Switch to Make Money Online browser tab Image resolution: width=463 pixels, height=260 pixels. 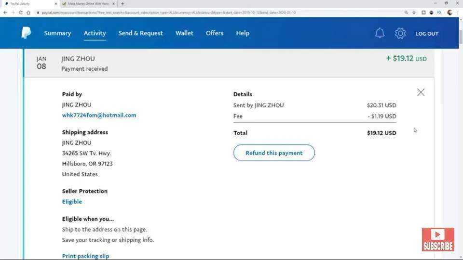pyautogui.click(x=88, y=4)
